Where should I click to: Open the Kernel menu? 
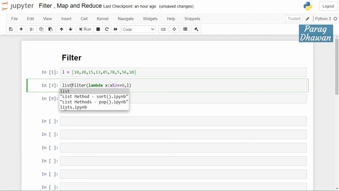point(102,19)
